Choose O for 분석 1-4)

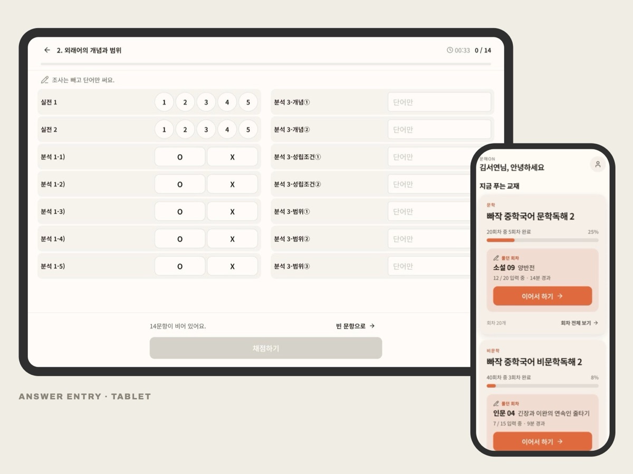pos(180,239)
